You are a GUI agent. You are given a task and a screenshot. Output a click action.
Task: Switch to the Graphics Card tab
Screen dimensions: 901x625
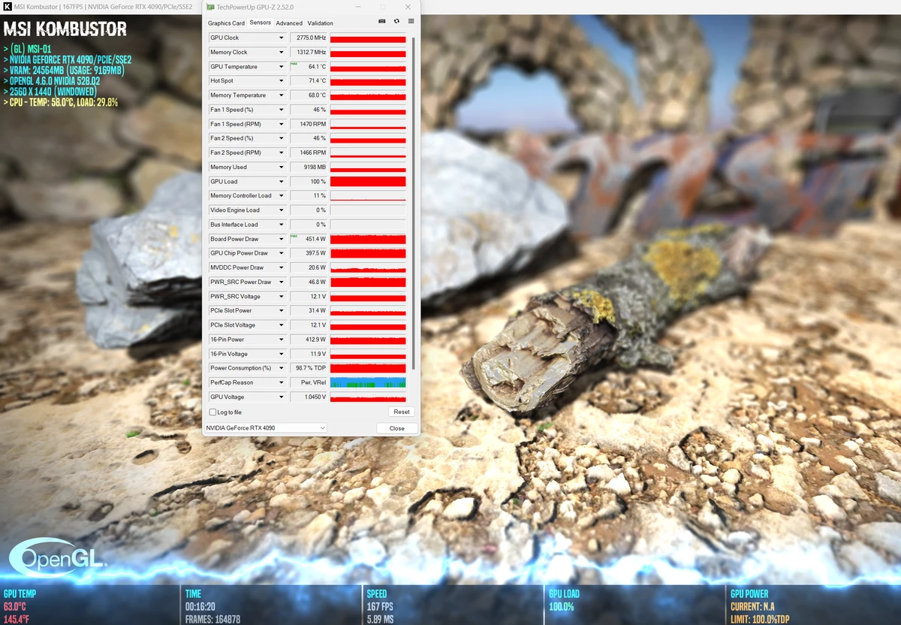coord(226,23)
